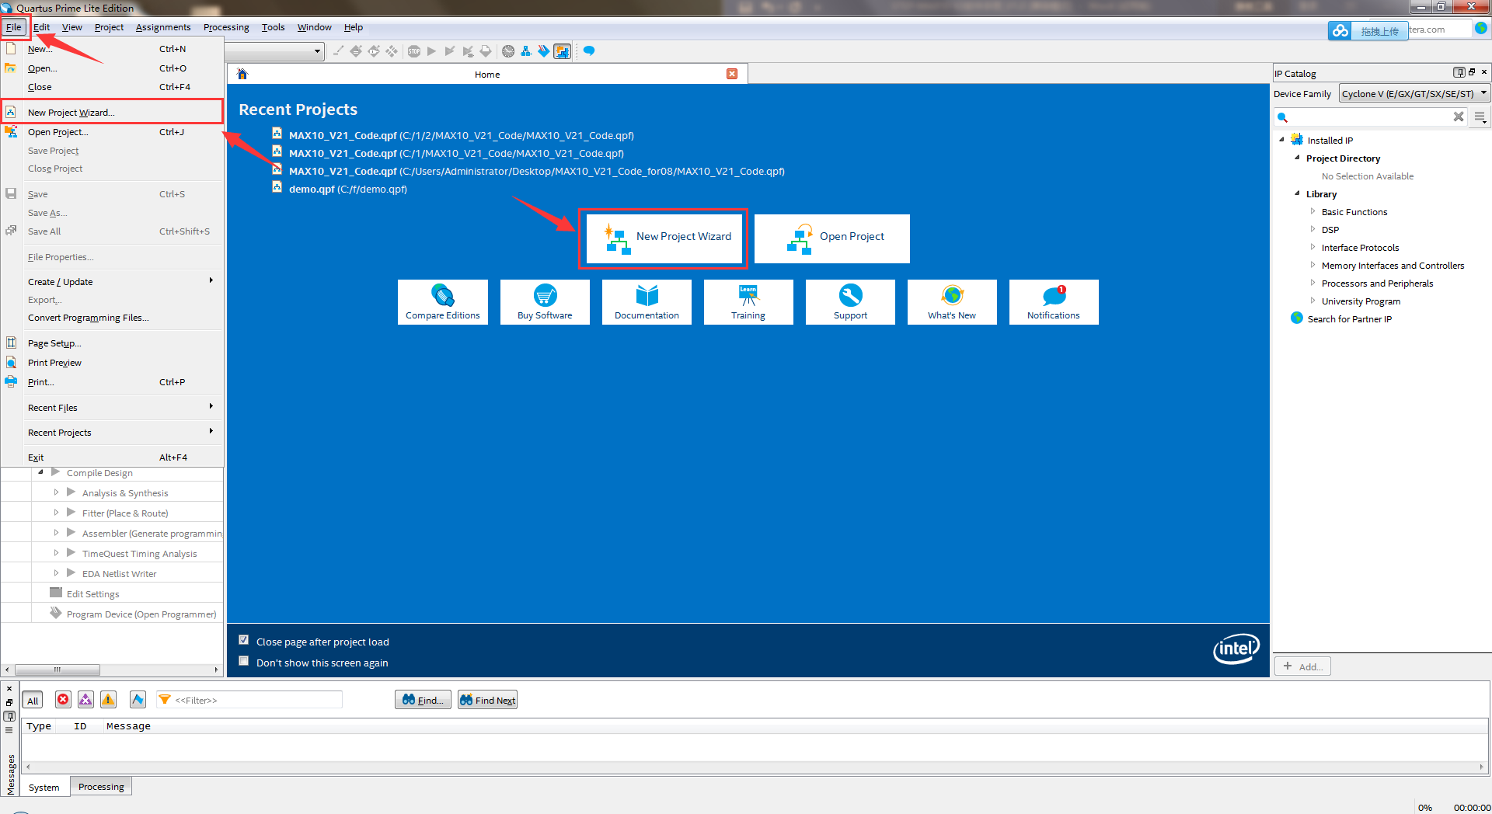Choose Convert Programming Files menu entry

tap(113, 318)
